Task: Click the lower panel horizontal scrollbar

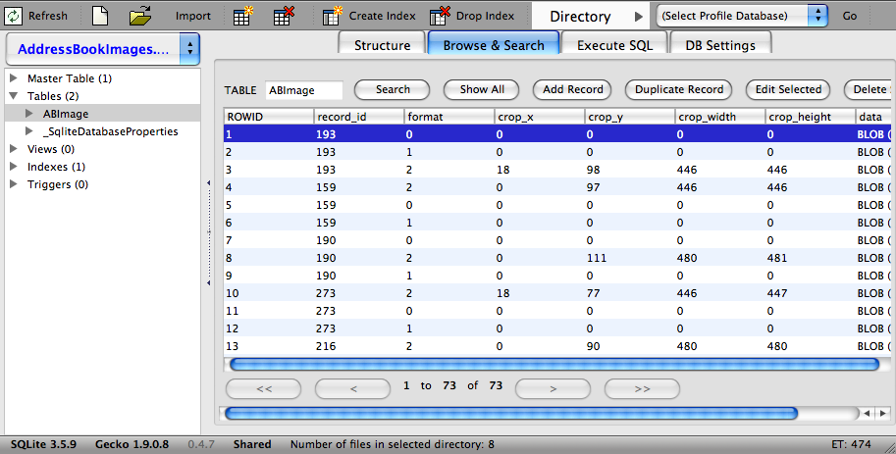Action: point(511,413)
